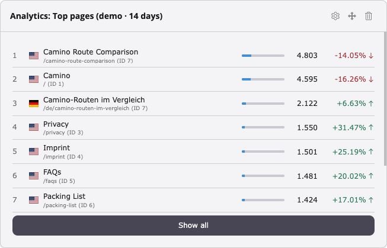Click the vertical scrollbar of the list
Screen dimensions: 387x248
(x=385, y=99)
